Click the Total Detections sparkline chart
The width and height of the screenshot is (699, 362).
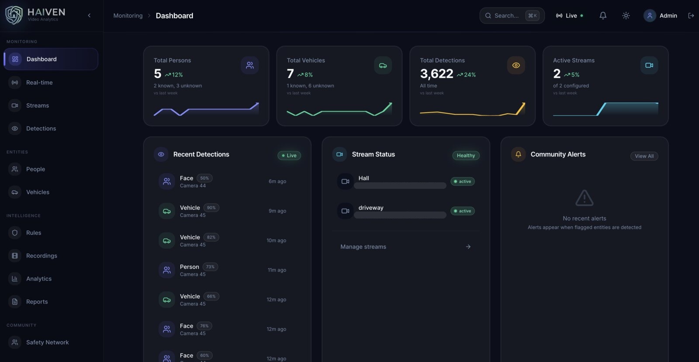pos(472,109)
